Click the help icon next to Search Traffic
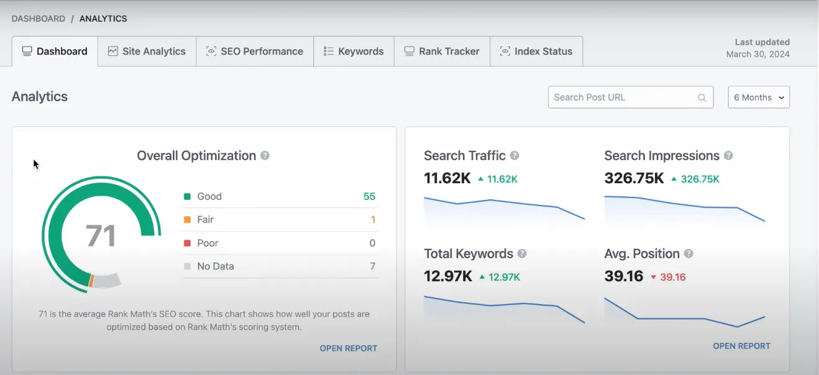Viewport: 819px width, 375px height. pyautogui.click(x=514, y=156)
